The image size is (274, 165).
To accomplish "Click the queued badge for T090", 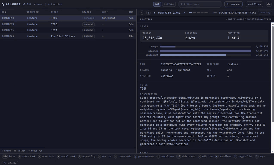I will coord(88,24).
